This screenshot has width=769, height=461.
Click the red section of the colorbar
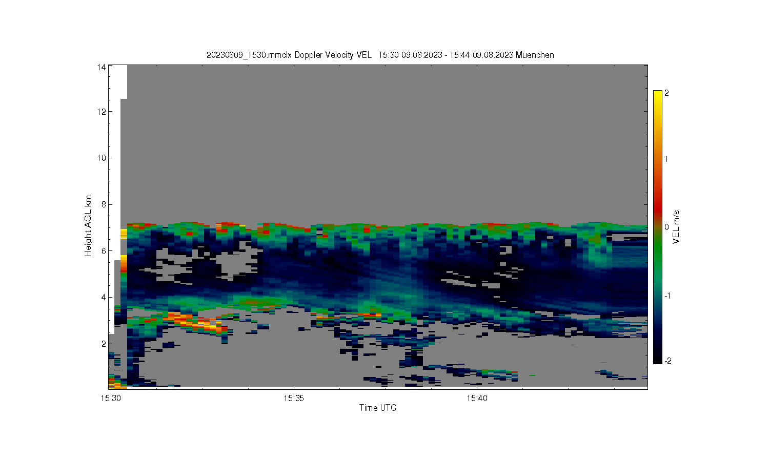pos(658,207)
